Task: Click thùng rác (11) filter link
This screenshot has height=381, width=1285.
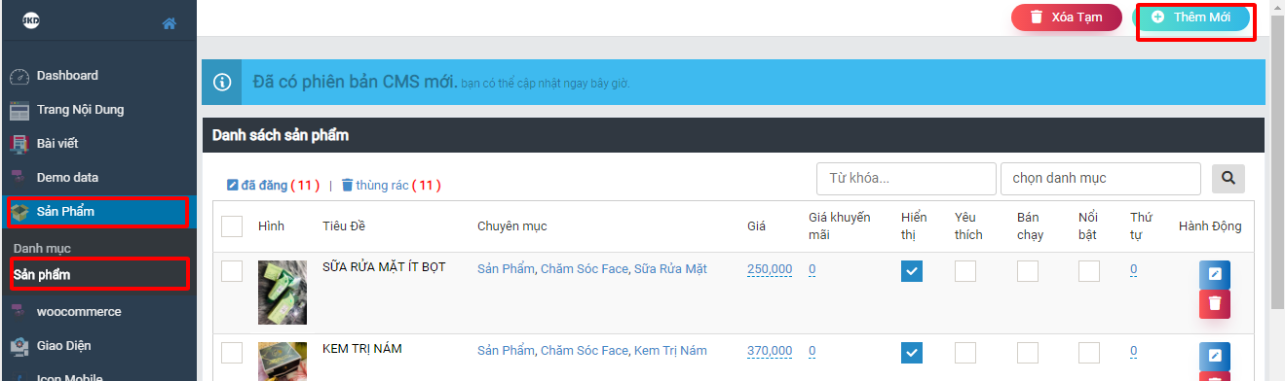Action: [391, 185]
